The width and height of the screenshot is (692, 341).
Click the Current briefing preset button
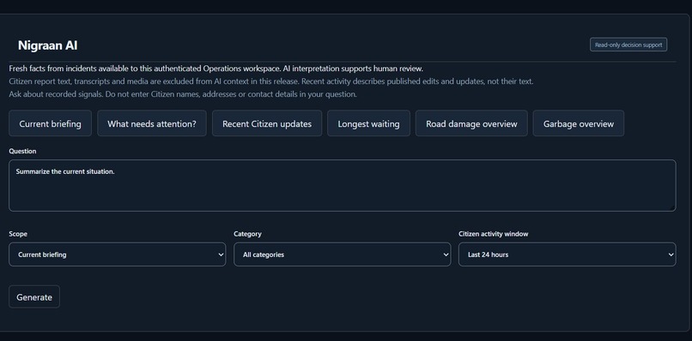(51, 123)
